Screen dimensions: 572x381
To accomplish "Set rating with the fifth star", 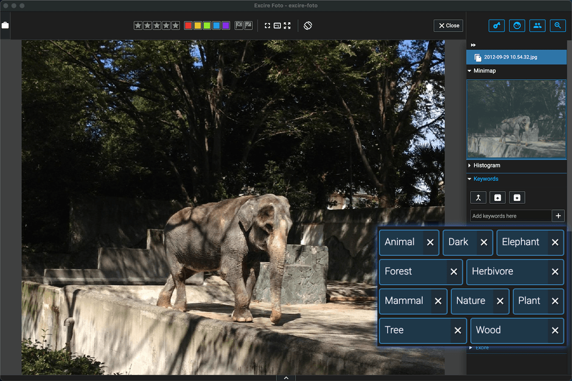I will 176,26.
